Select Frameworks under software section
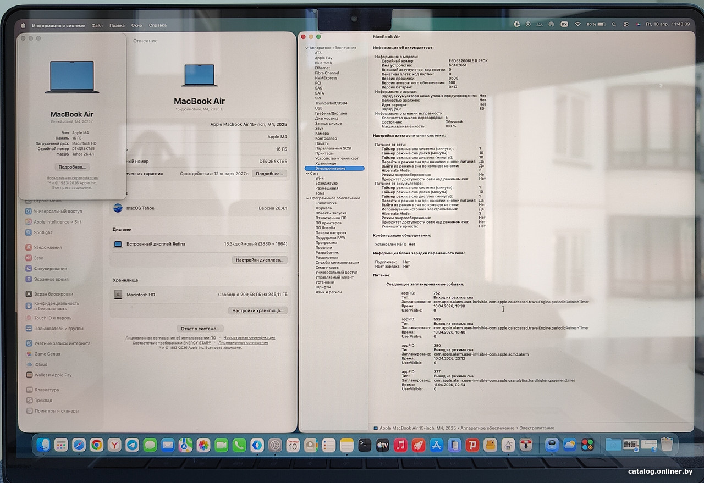 pyautogui.click(x=326, y=203)
